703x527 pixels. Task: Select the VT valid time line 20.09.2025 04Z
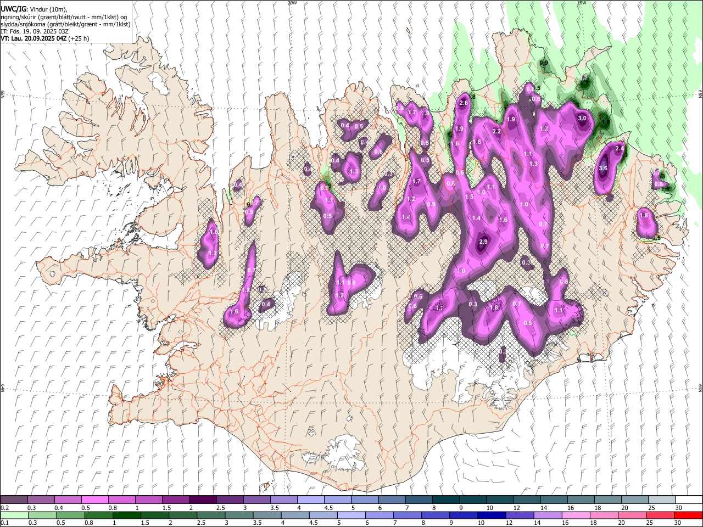tap(45, 38)
